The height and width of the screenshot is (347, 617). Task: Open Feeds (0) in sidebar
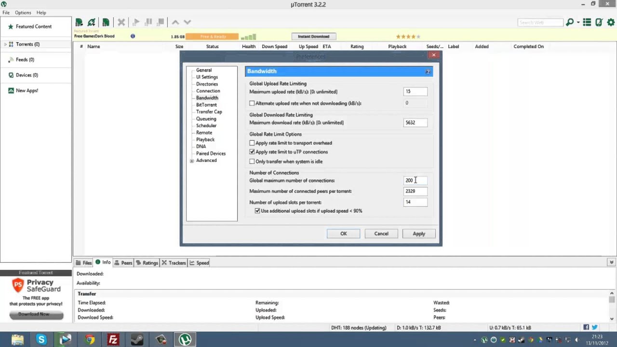coord(25,60)
